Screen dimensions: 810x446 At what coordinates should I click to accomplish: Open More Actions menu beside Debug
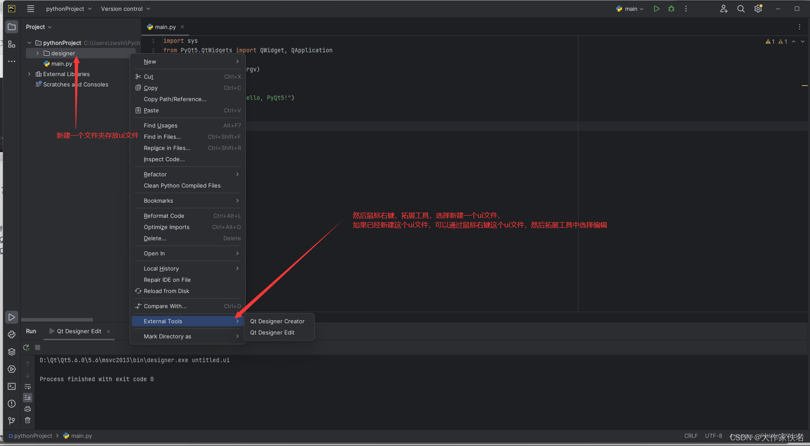(x=686, y=9)
